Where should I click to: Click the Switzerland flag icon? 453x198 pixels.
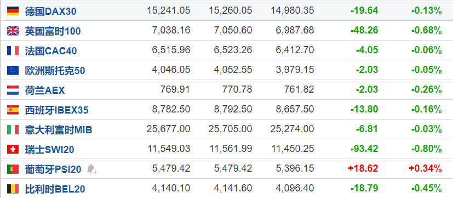click(13, 149)
